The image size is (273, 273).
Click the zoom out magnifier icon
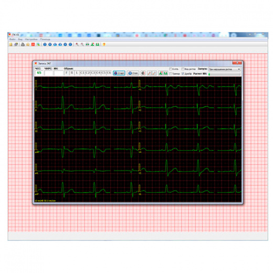(82, 45)
